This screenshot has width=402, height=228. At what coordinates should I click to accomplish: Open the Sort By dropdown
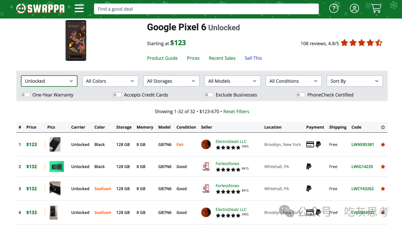tap(355, 81)
